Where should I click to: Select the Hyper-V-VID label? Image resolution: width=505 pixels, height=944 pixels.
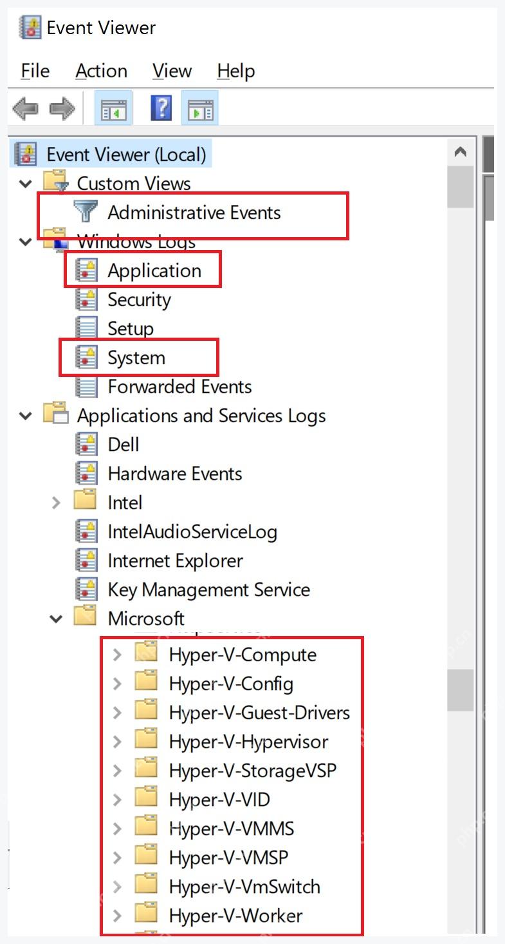coord(219,800)
